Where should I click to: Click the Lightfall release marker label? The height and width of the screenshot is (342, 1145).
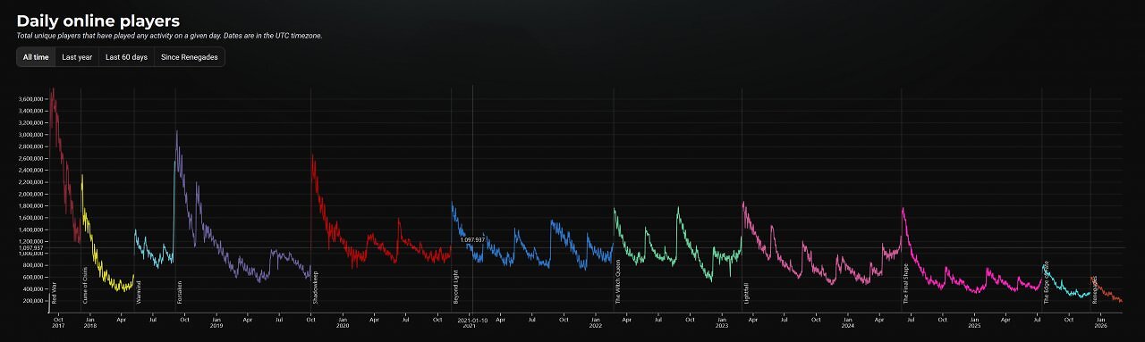tap(746, 294)
